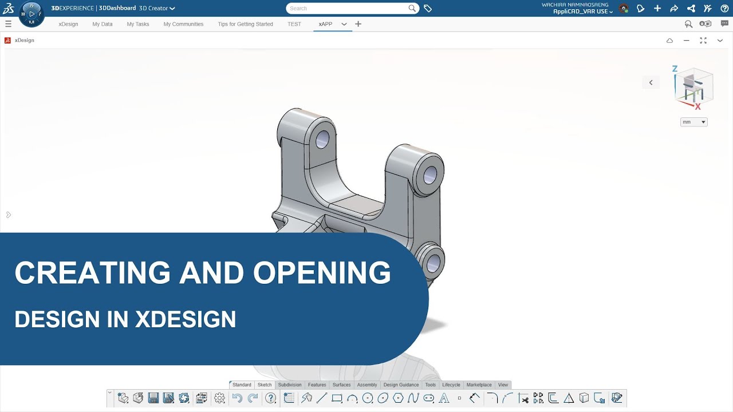The height and width of the screenshot is (412, 733).
Task: Open the tag icon beside search
Action: tap(428, 9)
